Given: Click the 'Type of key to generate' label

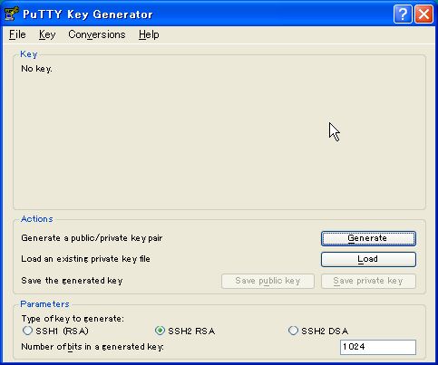Looking at the screenshot, I should point(73,319).
